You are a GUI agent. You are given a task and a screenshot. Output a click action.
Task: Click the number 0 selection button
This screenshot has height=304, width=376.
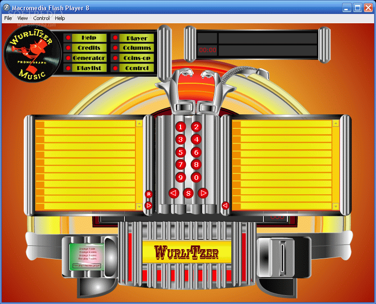coord(196,178)
